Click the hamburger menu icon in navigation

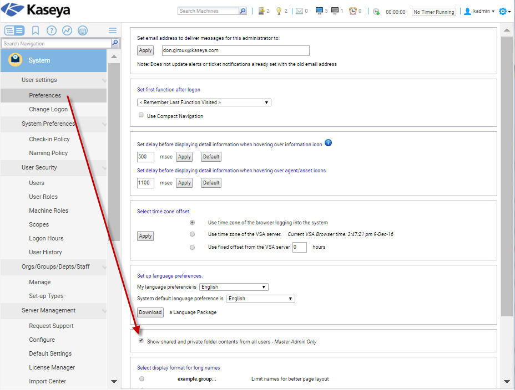(x=113, y=30)
